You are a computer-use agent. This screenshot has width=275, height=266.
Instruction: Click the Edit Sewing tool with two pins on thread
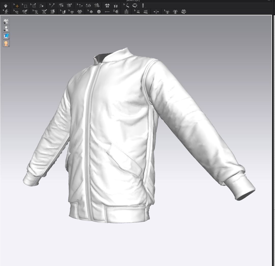click(x=80, y=6)
